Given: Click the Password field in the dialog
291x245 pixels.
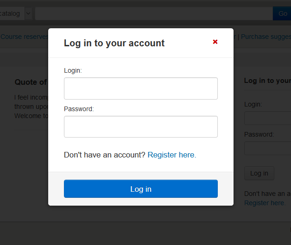Looking at the screenshot, I should coord(140,126).
